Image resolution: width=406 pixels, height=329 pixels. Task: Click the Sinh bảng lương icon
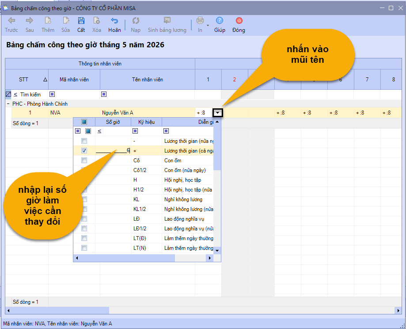(167, 20)
